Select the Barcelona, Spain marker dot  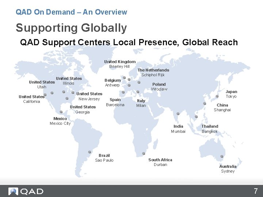(x=123, y=92)
